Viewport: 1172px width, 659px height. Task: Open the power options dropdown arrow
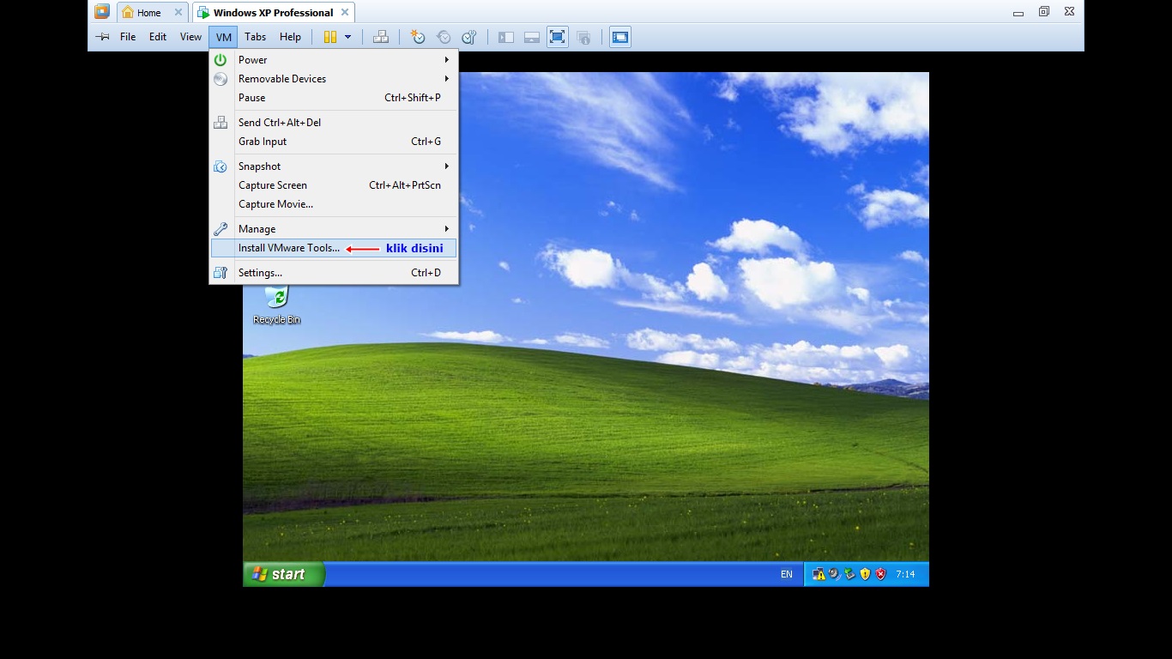347,37
